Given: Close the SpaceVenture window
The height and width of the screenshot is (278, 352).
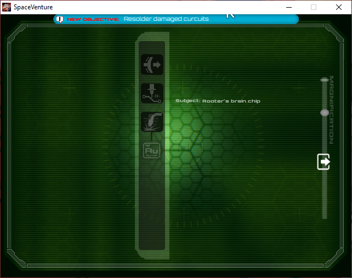Looking at the screenshot, I should (x=339, y=7).
